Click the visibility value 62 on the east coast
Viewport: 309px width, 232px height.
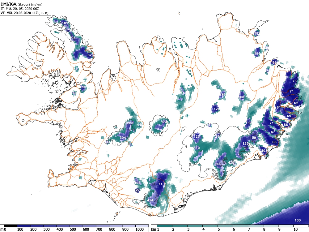pyautogui.click(x=296, y=103)
